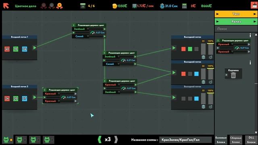Open Зелёный dropdown in top decision tree
258x145 pixels.
(x=81, y=29)
